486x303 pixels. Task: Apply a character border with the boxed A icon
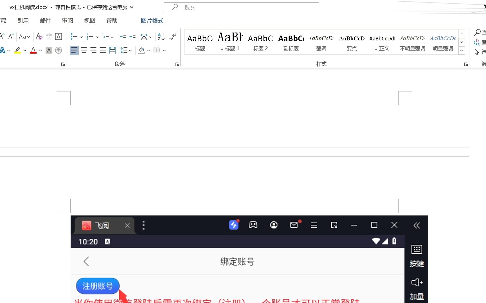point(58,36)
